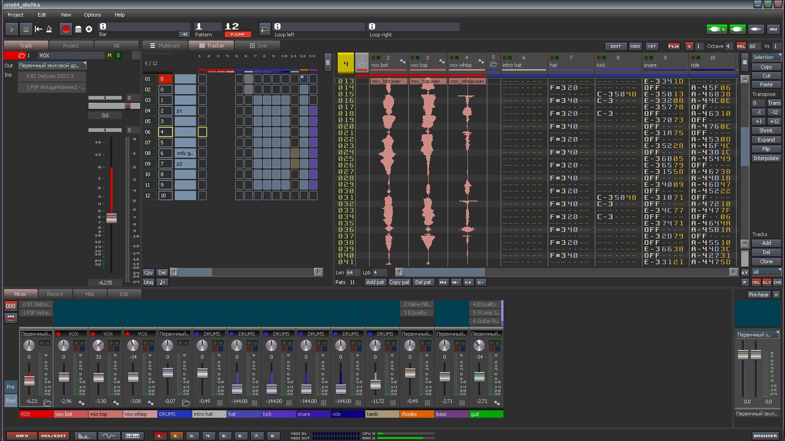Click the Pre-hear plus button
This screenshot has height=441, width=785.
coord(776,295)
